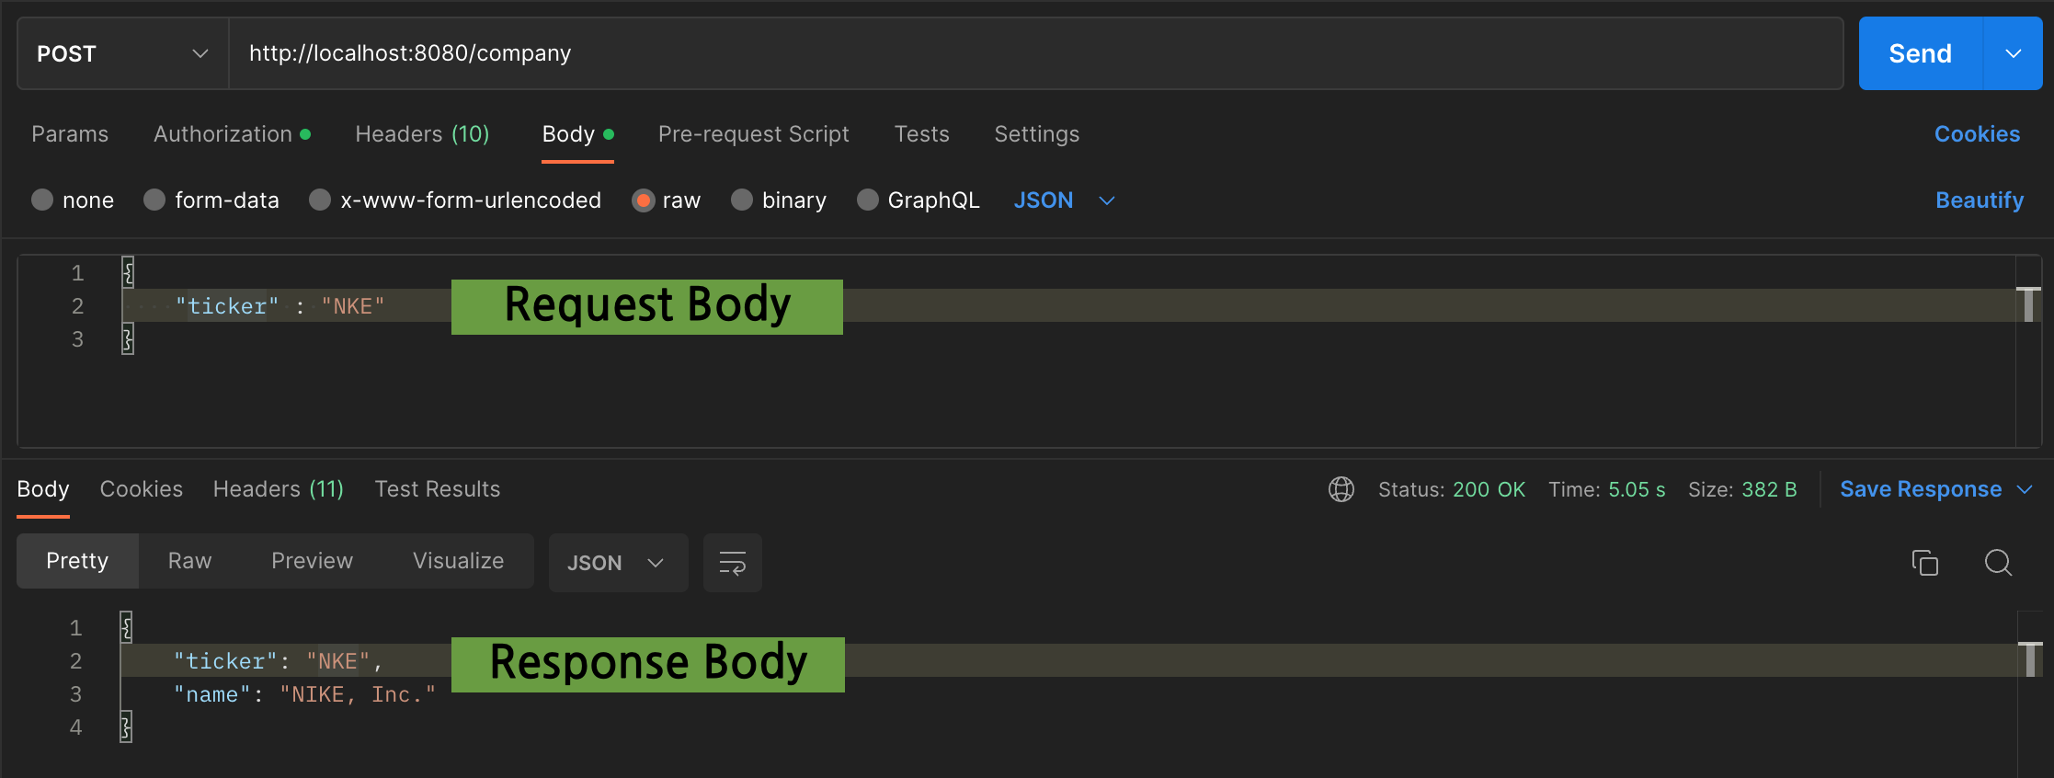Open the response JSON format dropdown
The image size is (2054, 778).
618,563
